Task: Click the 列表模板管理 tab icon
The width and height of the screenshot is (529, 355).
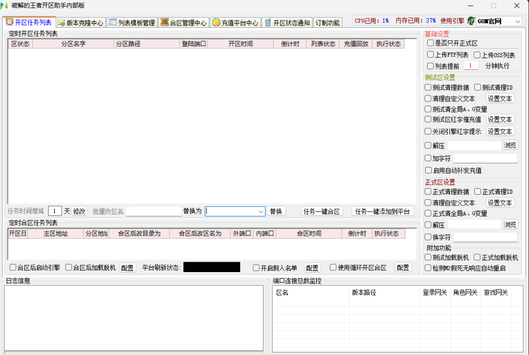Action: pos(113,23)
